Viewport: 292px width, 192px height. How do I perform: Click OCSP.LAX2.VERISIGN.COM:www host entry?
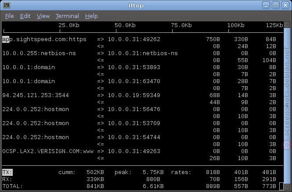point(48,151)
